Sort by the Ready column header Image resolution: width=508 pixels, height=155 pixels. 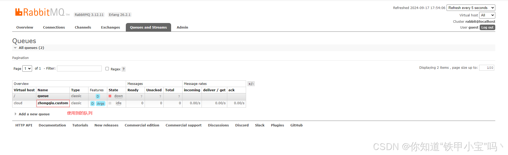pos(133,90)
